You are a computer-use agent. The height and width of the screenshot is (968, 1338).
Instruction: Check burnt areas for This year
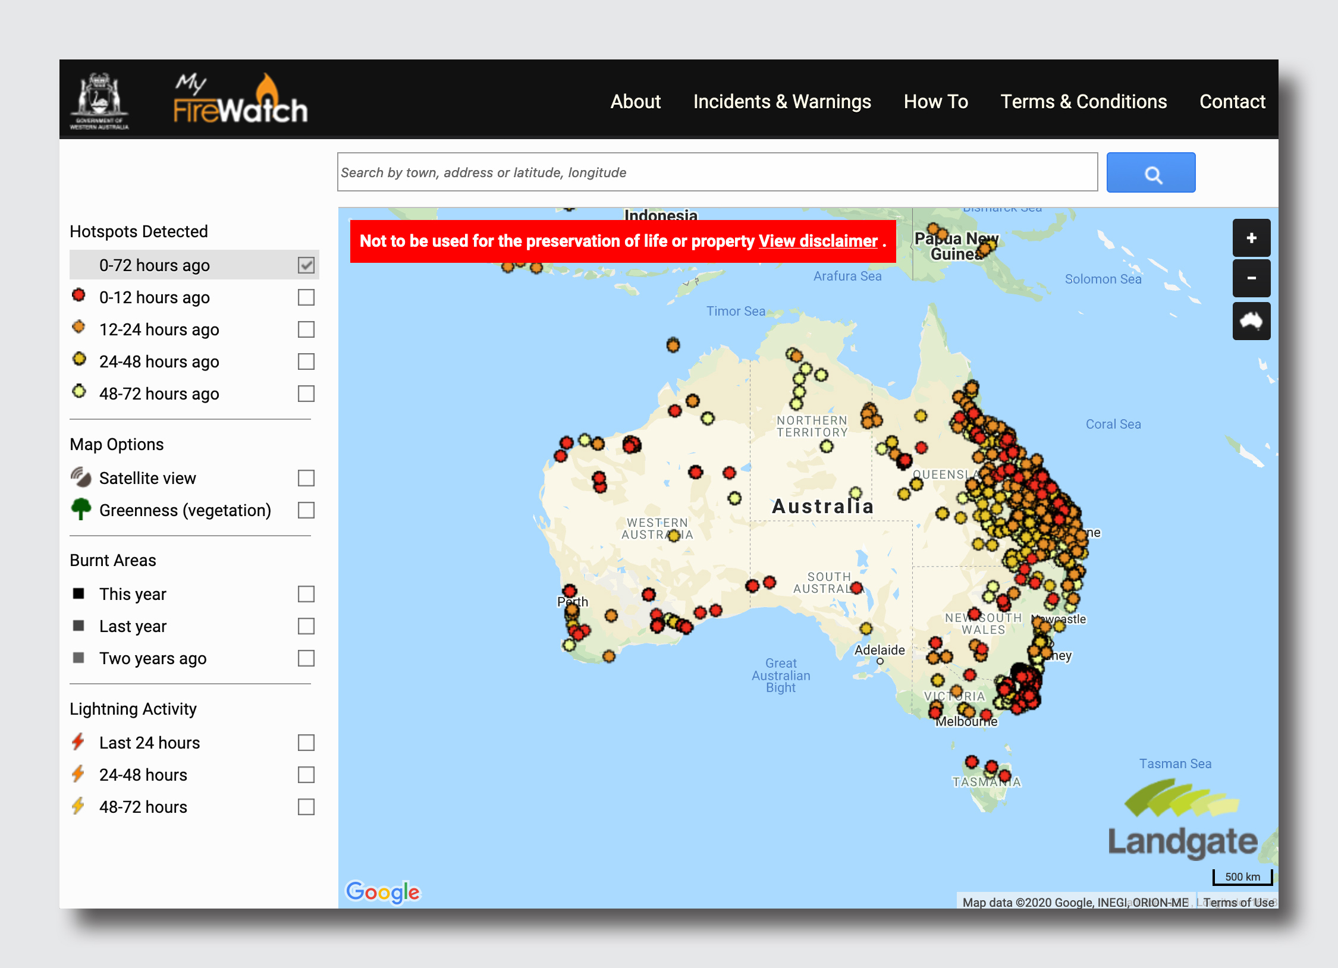[306, 593]
